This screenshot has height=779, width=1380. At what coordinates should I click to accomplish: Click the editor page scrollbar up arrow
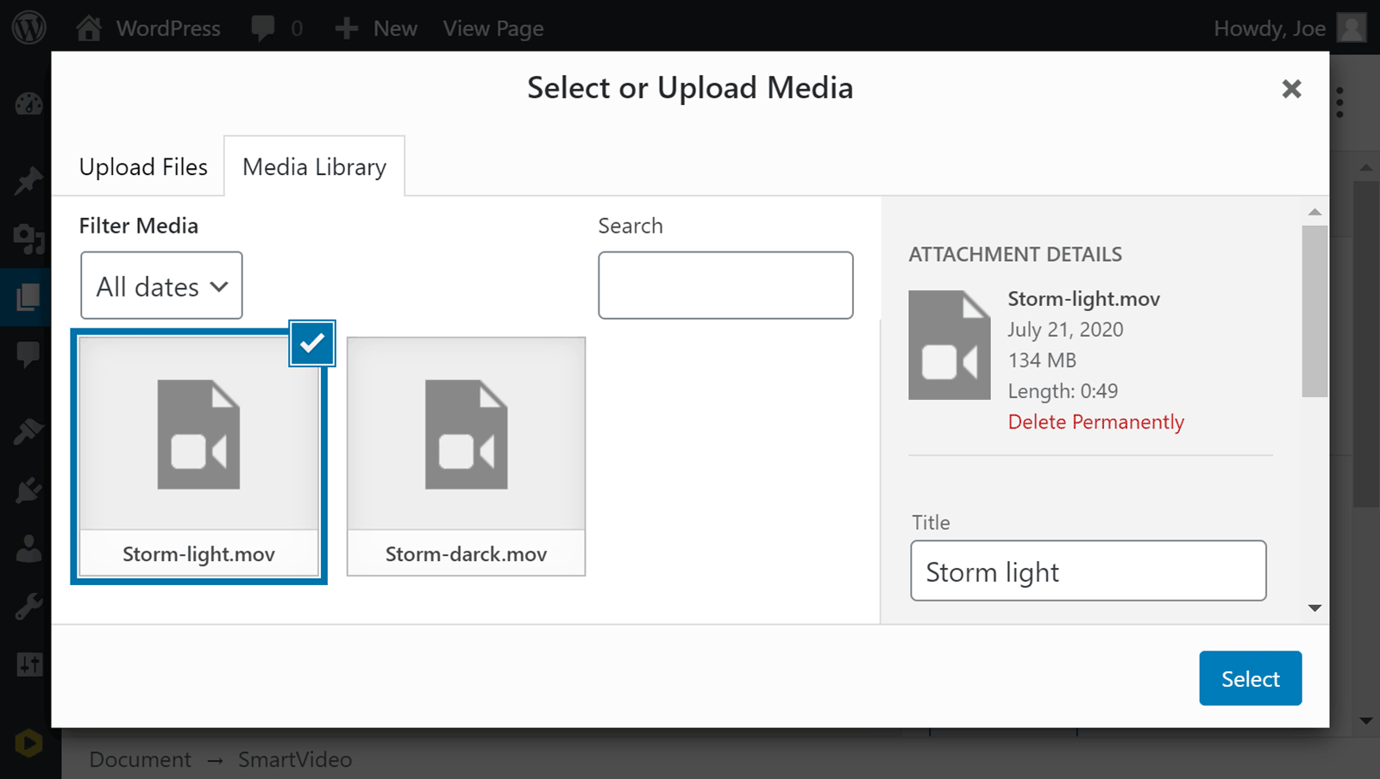1366,167
